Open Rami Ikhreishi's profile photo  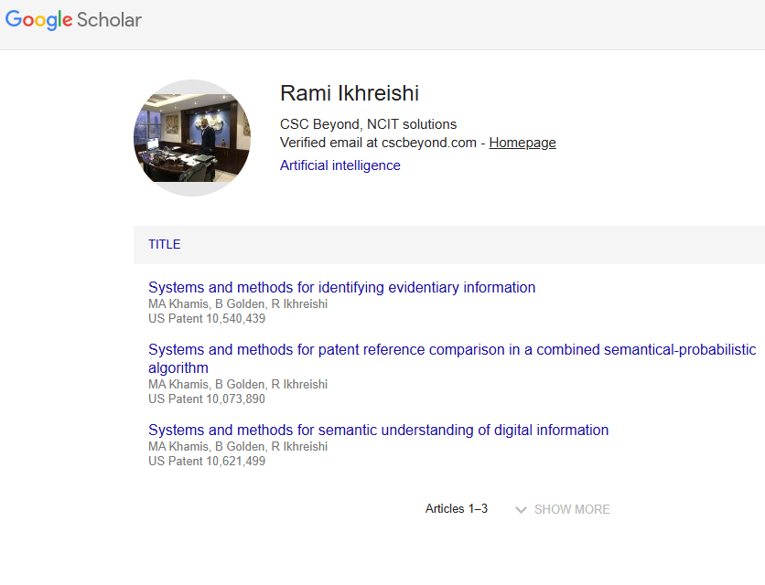[x=192, y=138]
